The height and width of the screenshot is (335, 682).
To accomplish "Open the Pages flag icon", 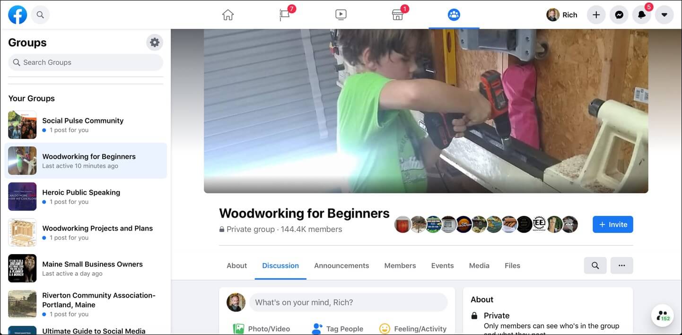I will 285,15.
